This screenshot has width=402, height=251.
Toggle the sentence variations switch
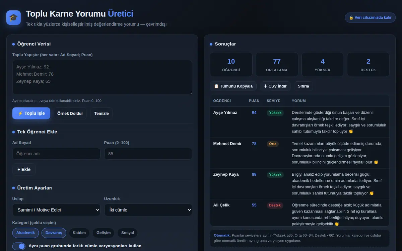(x=19, y=246)
